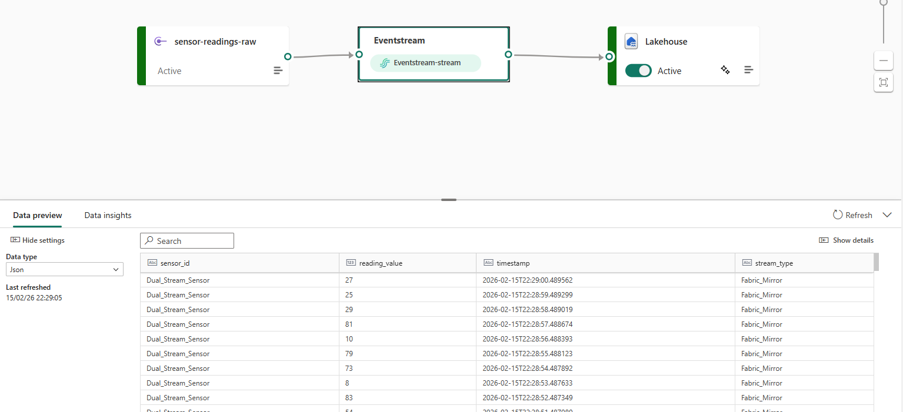The height and width of the screenshot is (412, 903).
Task: Click timestamp 2026-02-15T22:28:54.487892
Action: (527, 369)
